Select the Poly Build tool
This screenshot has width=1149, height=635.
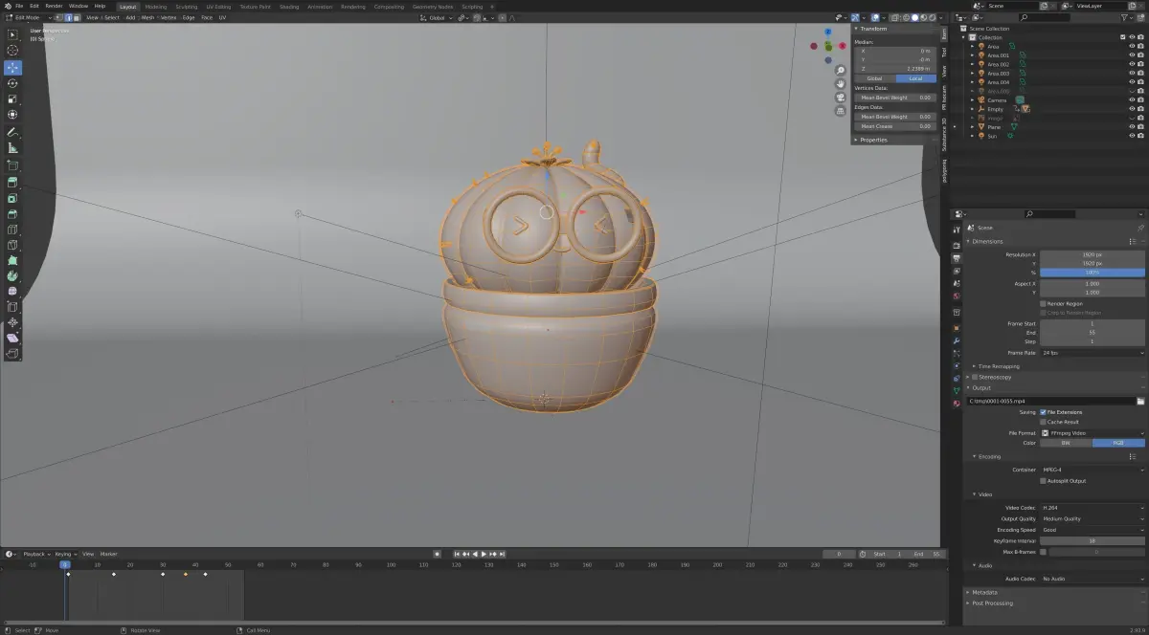point(12,259)
